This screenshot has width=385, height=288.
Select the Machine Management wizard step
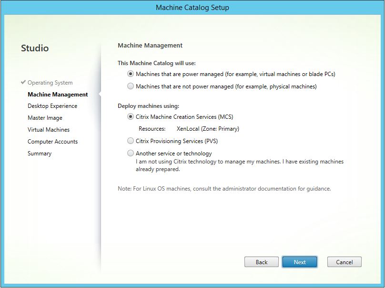point(58,95)
